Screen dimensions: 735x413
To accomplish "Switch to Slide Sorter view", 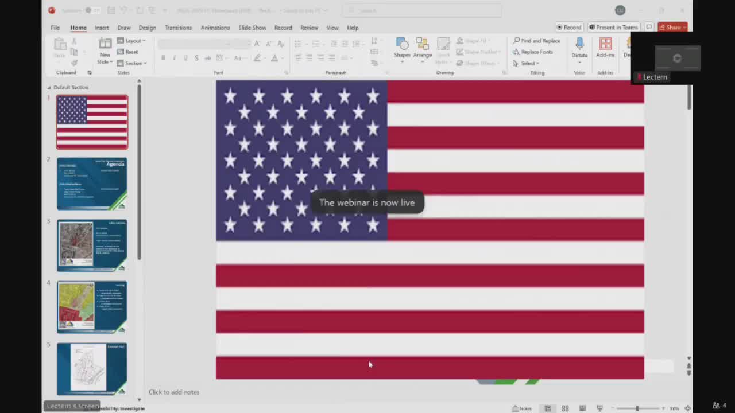I will [x=565, y=408].
